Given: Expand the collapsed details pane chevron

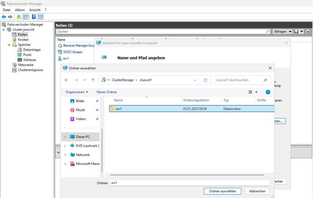Looking at the screenshot, I should (58, 153).
